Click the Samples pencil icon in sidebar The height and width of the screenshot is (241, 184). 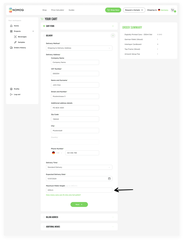click(x=15, y=42)
